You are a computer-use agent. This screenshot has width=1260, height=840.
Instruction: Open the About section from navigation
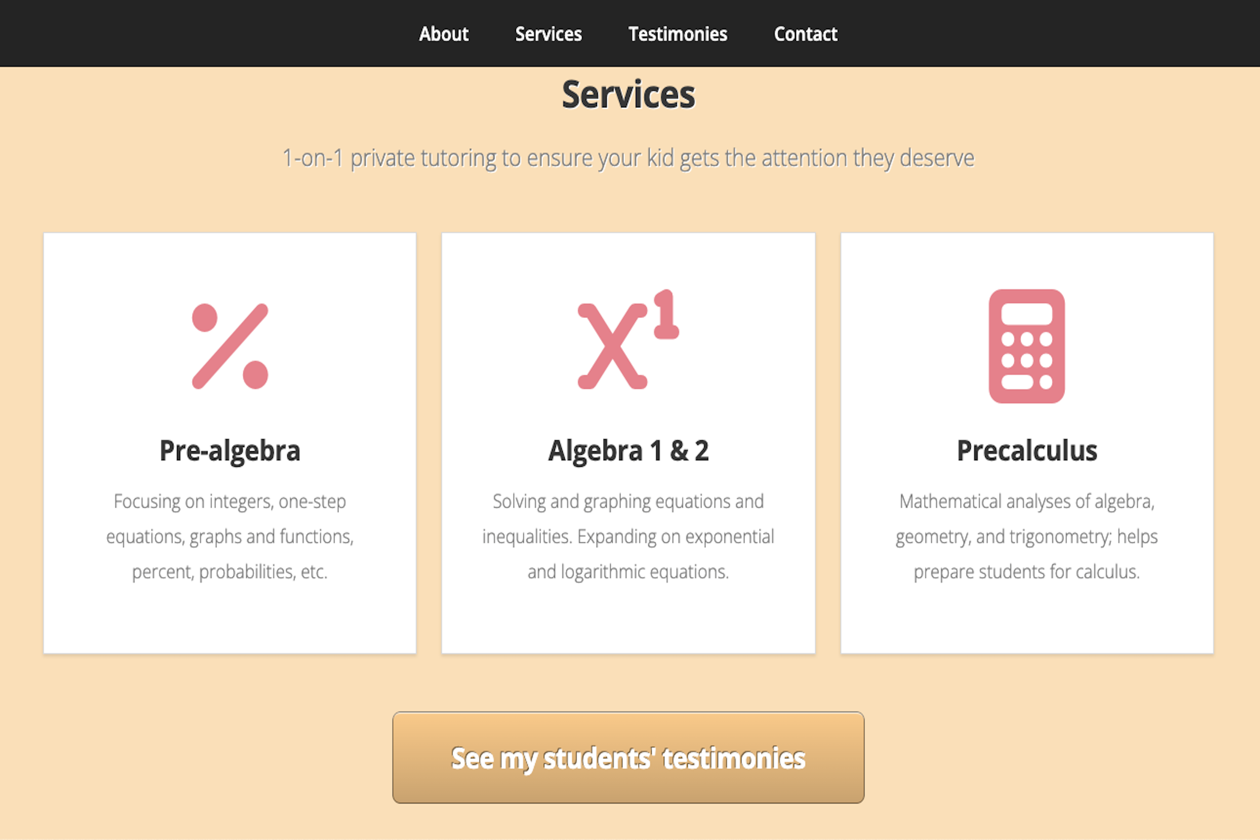click(443, 34)
